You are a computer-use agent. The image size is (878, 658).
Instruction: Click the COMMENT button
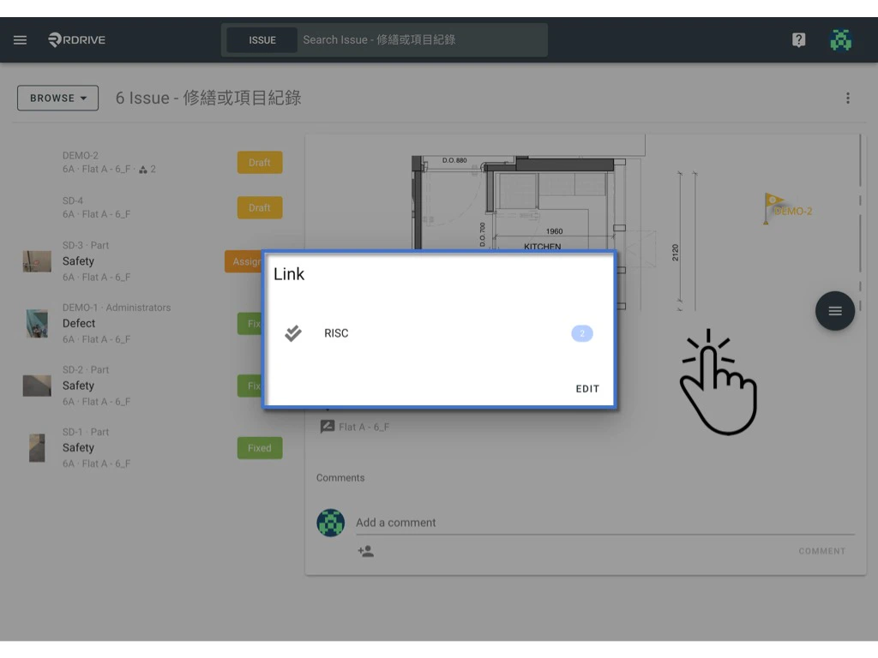coord(821,551)
